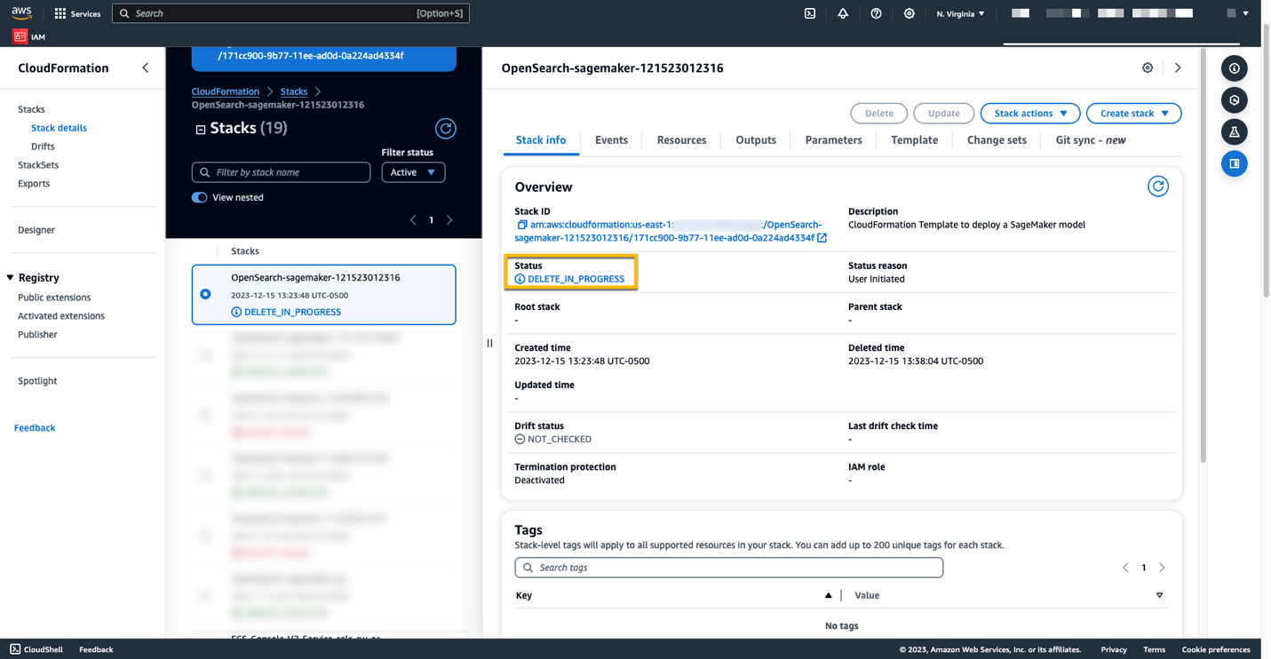Click the pane resize handle
The height and width of the screenshot is (659, 1271).
489,343
